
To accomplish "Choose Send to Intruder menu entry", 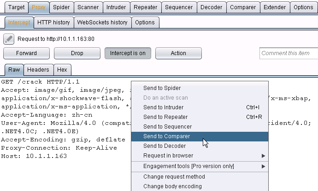I will coord(200,107).
